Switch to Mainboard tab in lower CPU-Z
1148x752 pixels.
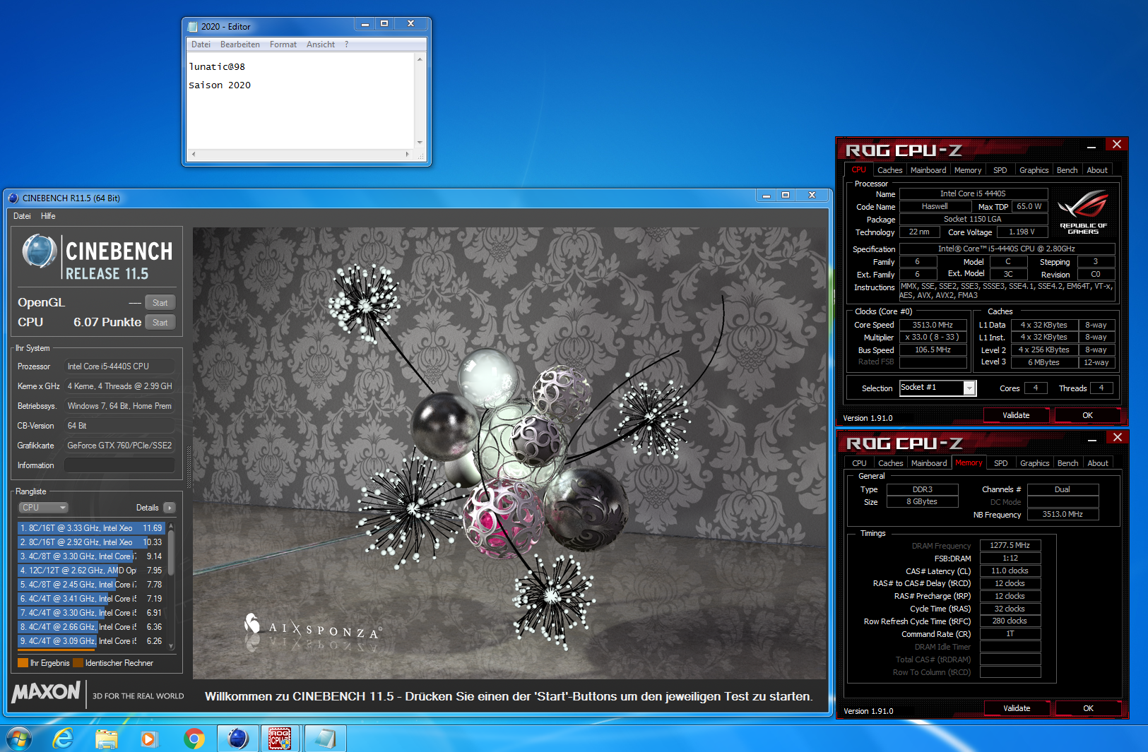[929, 463]
